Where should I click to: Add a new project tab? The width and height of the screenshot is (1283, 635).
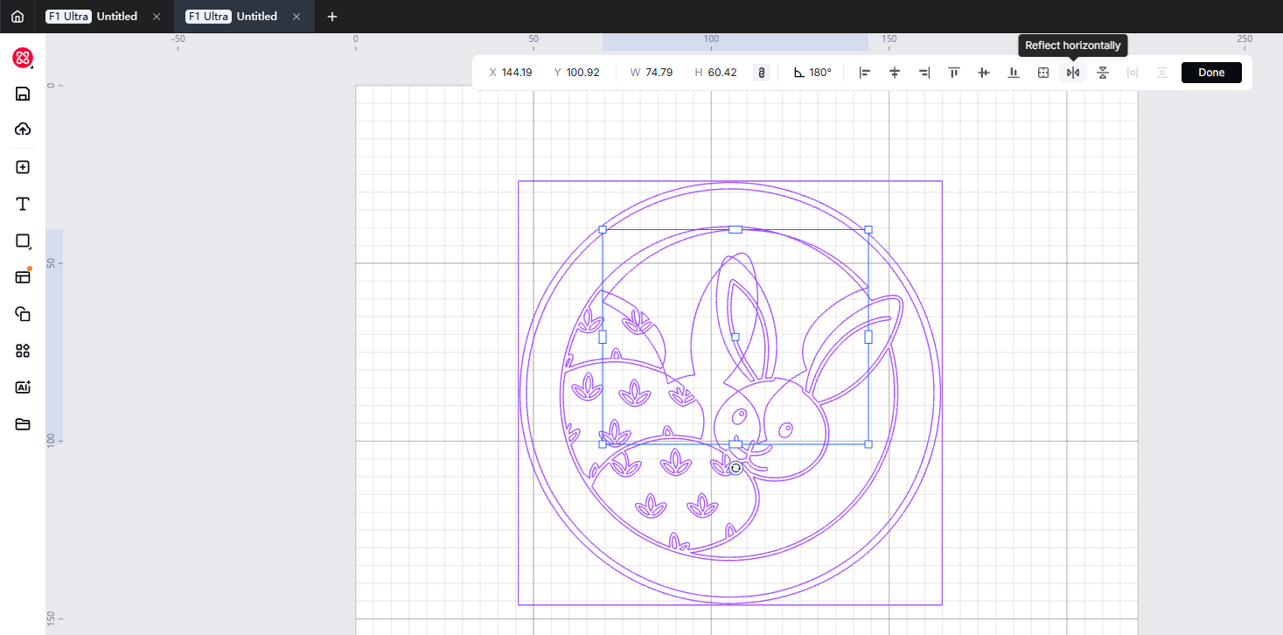[331, 17]
